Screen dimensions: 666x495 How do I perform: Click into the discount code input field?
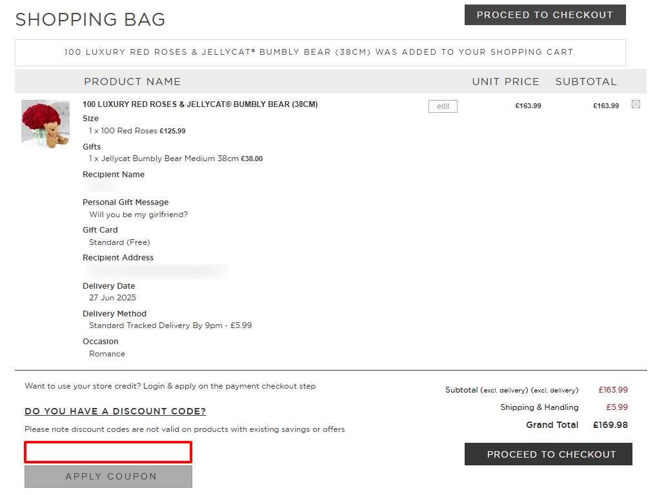point(108,452)
